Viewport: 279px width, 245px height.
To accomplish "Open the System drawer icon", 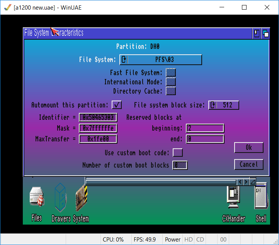I will click(82, 198).
